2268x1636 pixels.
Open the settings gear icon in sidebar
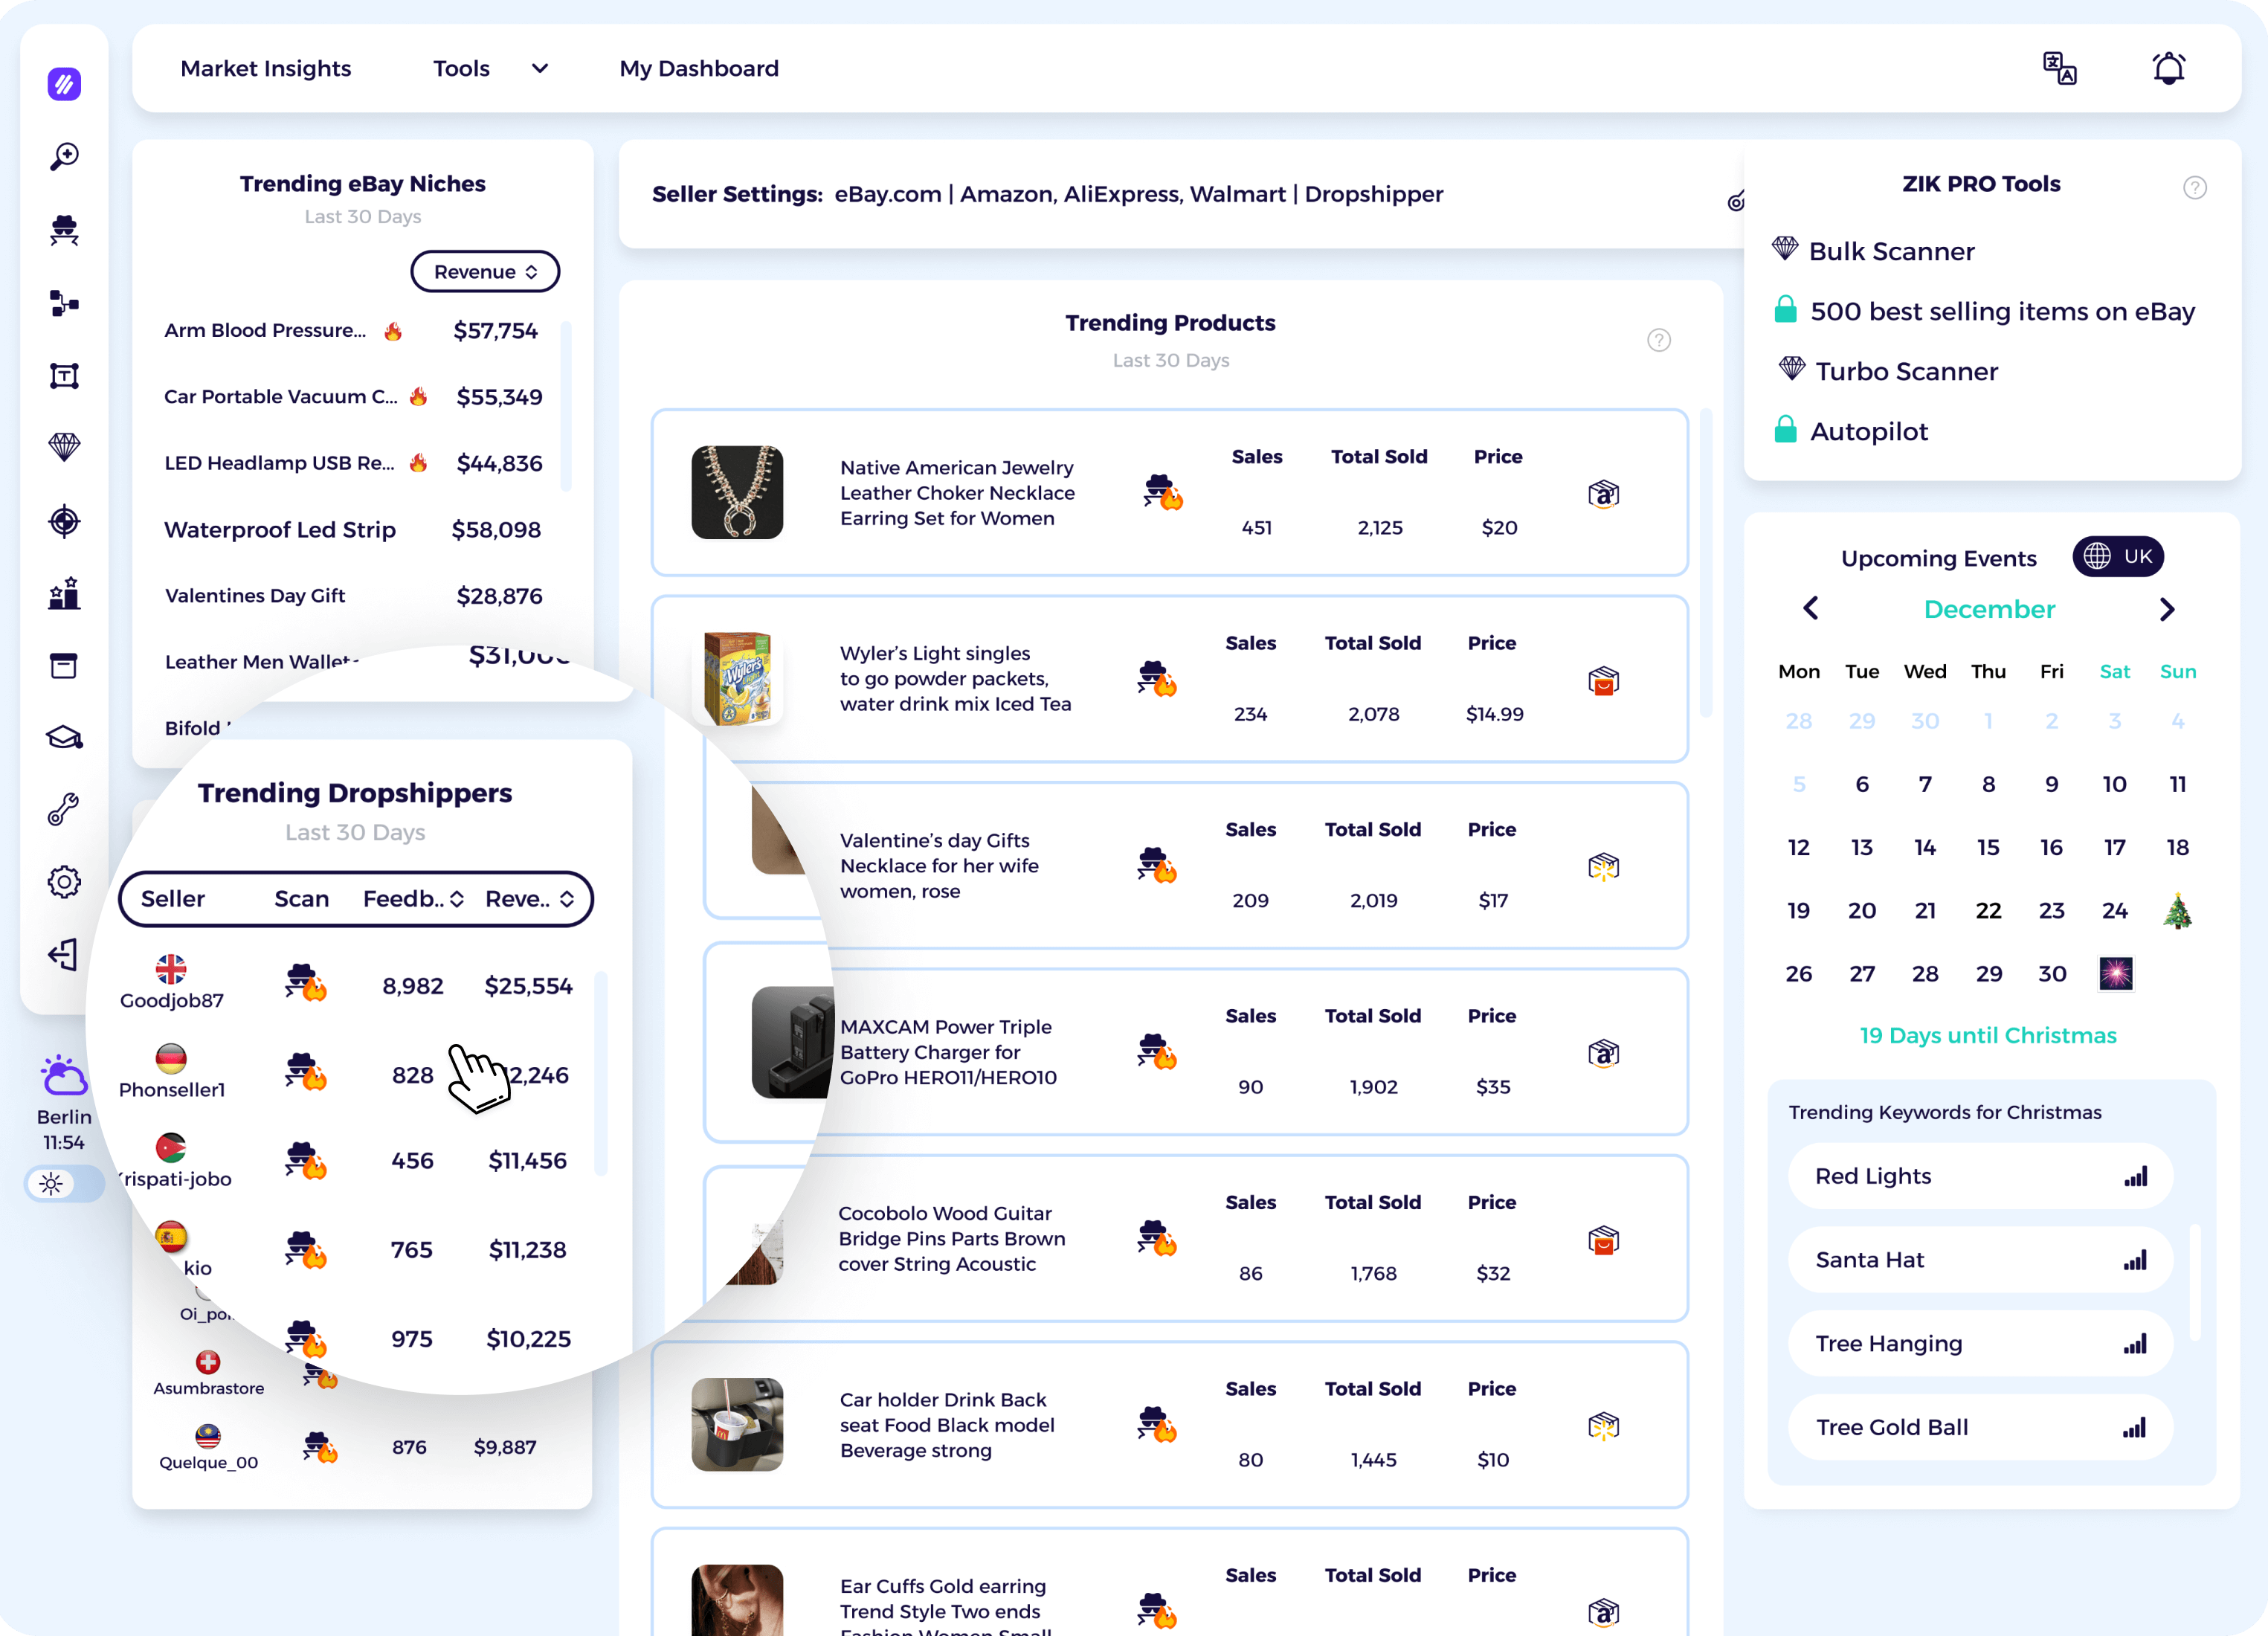tap(64, 882)
